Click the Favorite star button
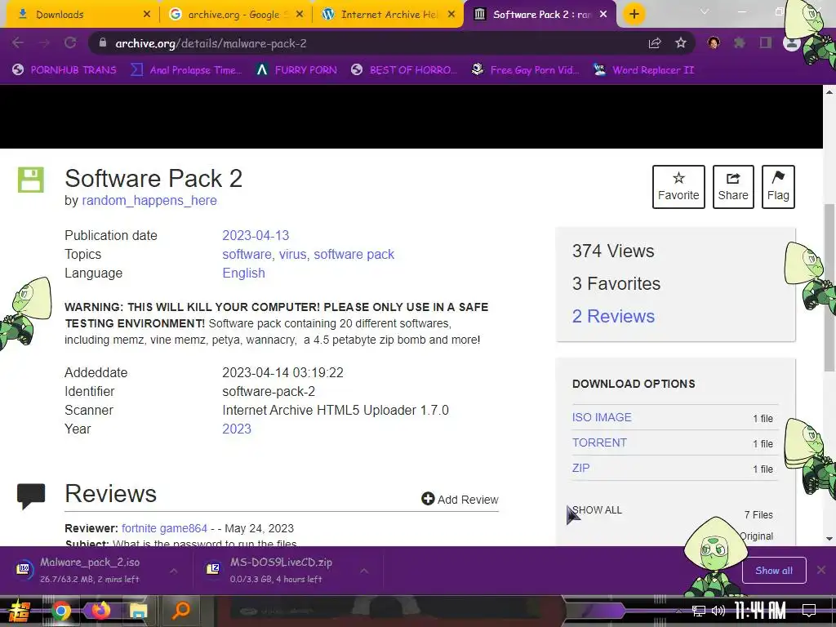Viewport: 836px width, 627px height. 678,187
